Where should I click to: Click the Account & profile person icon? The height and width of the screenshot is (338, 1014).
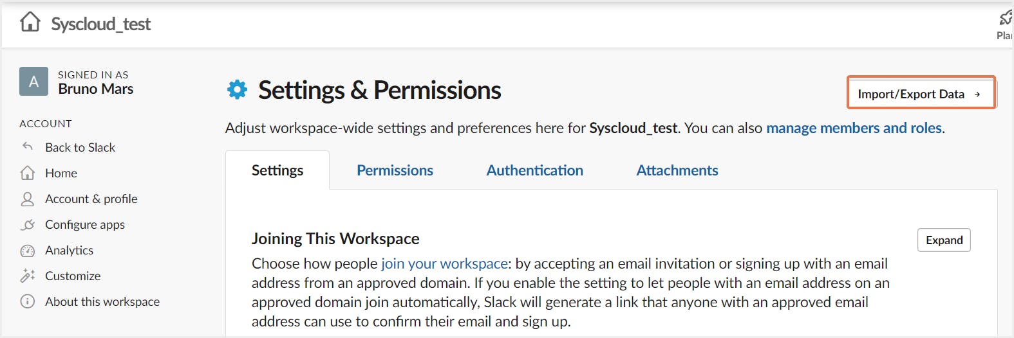pos(27,199)
